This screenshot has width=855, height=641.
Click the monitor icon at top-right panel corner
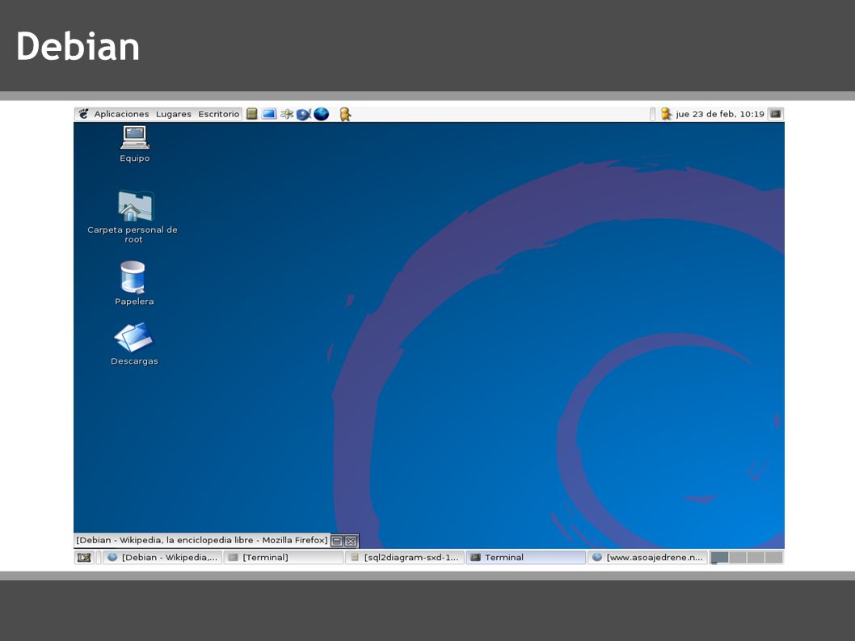pyautogui.click(x=775, y=114)
